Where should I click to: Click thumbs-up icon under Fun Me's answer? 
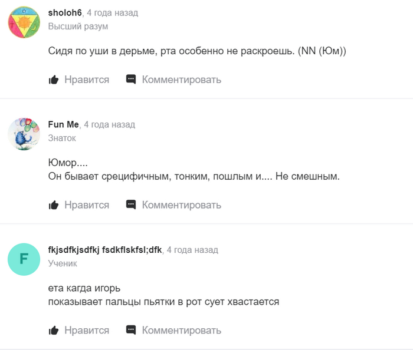point(54,205)
